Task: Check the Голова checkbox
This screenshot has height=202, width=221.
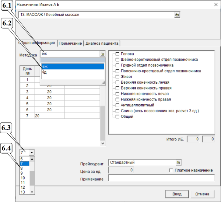Action: pyautogui.click(x=118, y=54)
